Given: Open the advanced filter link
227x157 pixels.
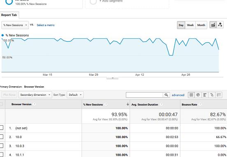Looking at the screenshot, I should click(178, 95).
